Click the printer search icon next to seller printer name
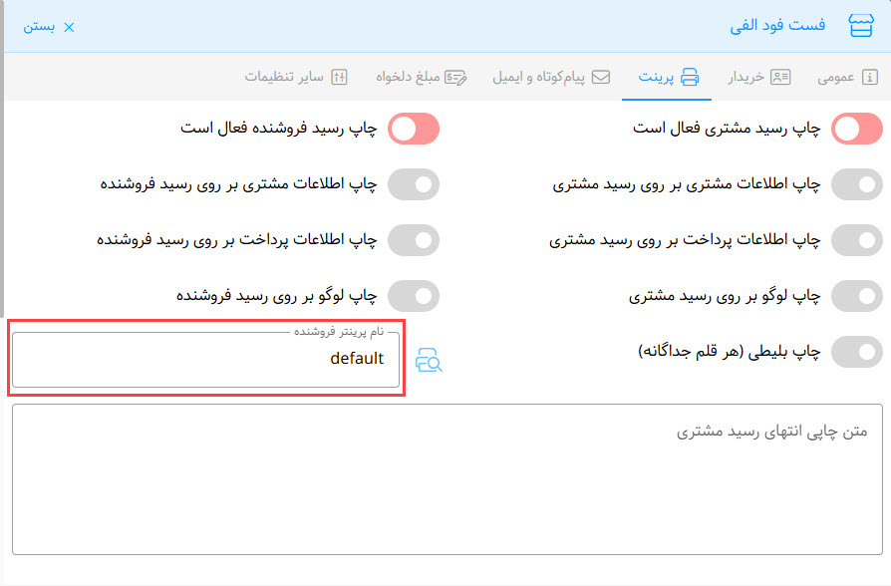This screenshot has height=586, width=891. pos(429,360)
